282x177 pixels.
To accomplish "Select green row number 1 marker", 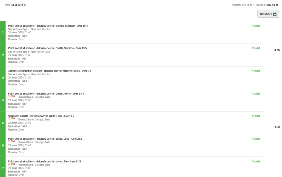I will coord(3,33).
